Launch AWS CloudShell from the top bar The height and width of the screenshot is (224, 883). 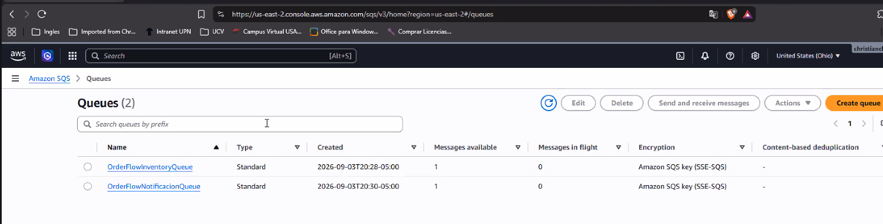tap(681, 56)
